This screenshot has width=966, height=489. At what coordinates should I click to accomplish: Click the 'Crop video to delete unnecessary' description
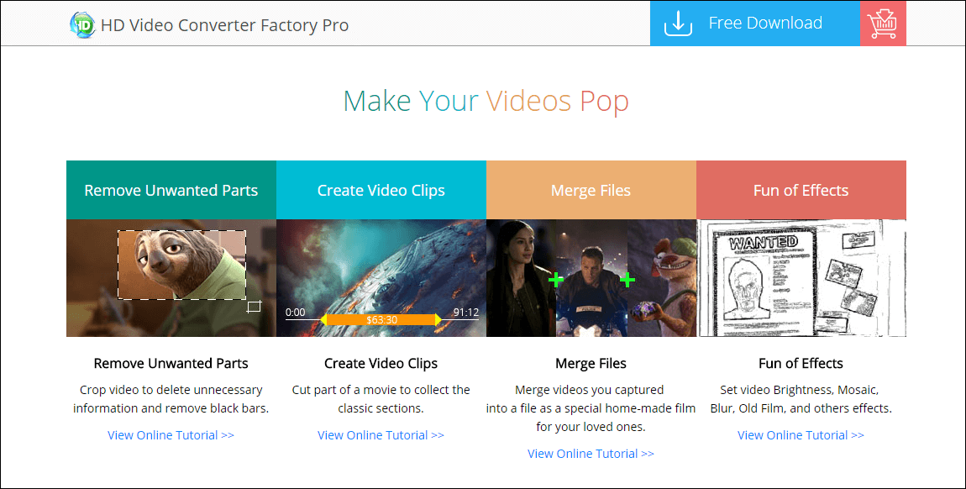171,399
